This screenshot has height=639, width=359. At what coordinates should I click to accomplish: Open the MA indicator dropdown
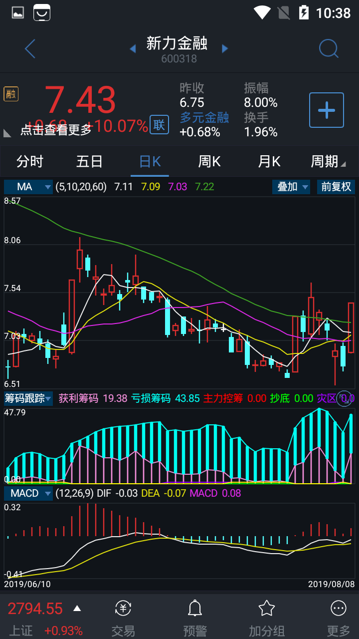[x=28, y=187]
